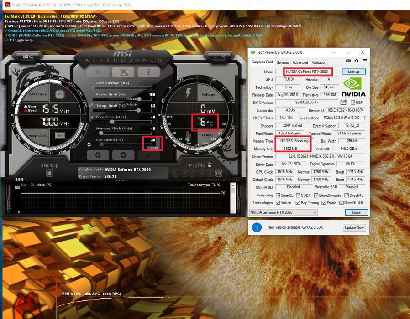
Task: Click the fan settings gear beside Fan Speed
Action: pos(89,144)
